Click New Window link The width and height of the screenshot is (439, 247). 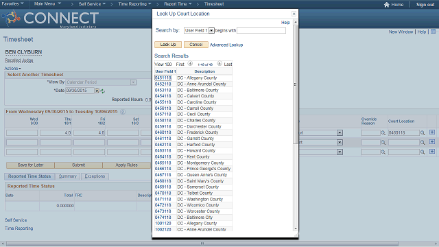[401, 32]
